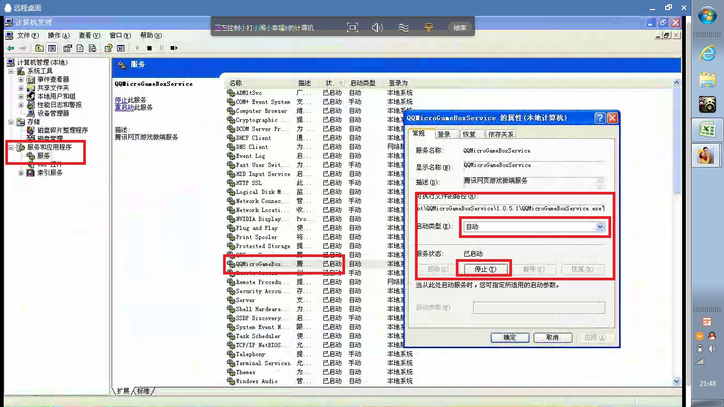This screenshot has width=724, height=407.
Task: Click the Properties toolbar icon
Action: [67, 48]
